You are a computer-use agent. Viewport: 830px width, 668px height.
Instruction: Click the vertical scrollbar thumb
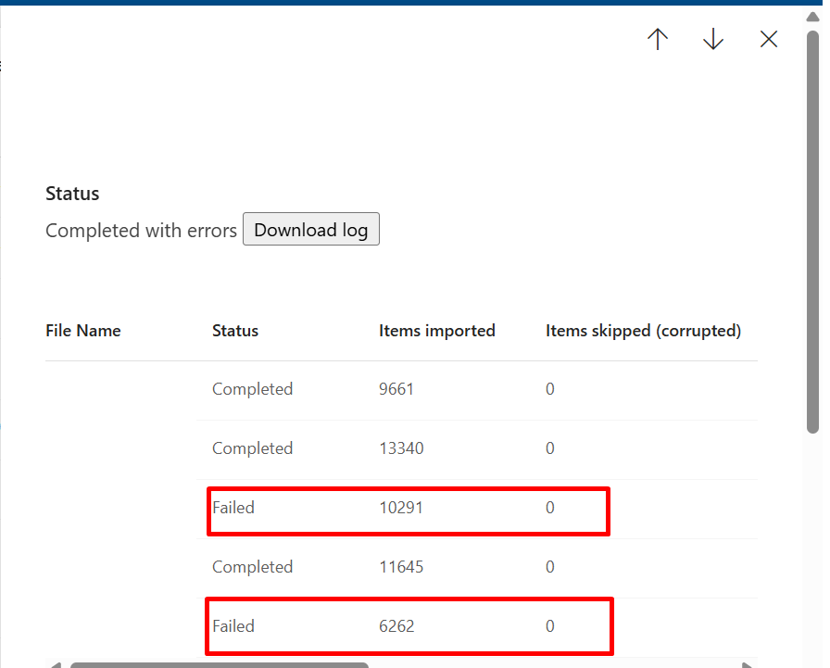pos(812,232)
